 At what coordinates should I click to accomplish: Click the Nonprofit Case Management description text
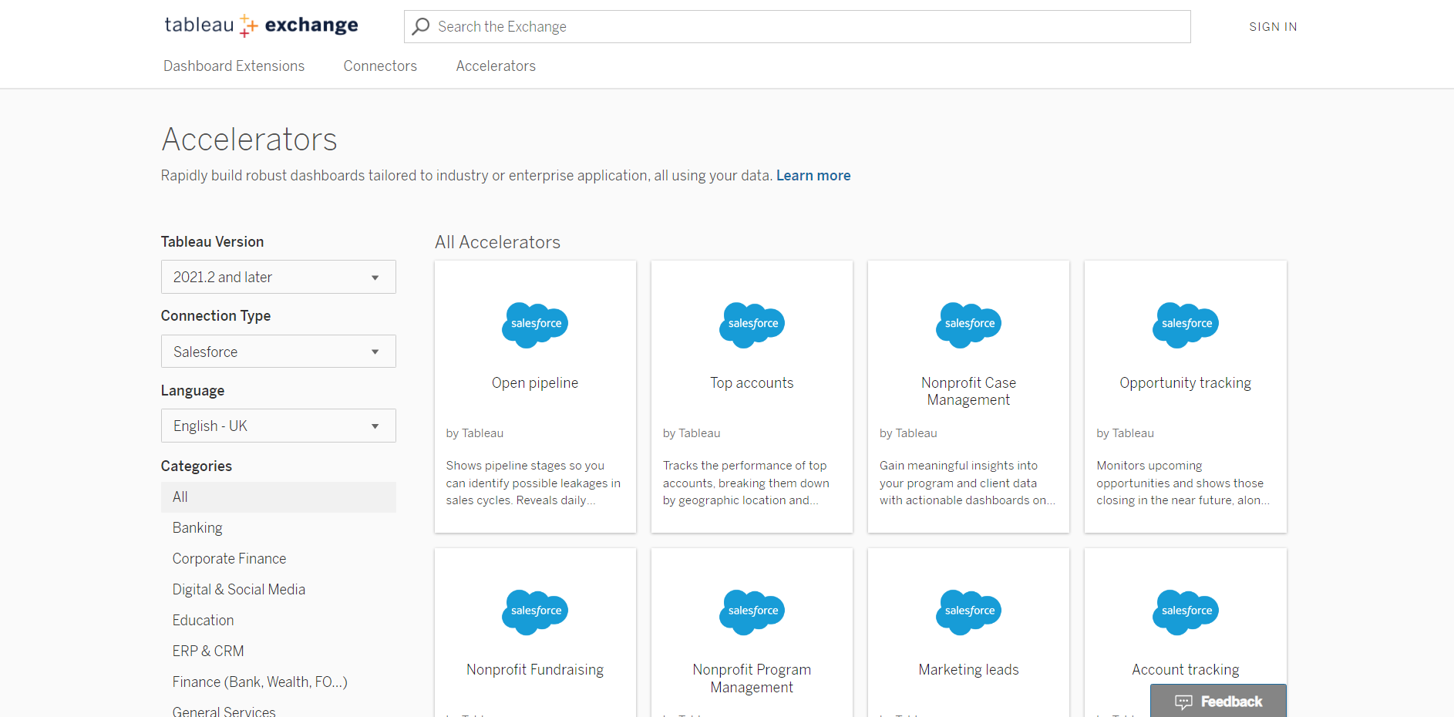tap(968, 483)
